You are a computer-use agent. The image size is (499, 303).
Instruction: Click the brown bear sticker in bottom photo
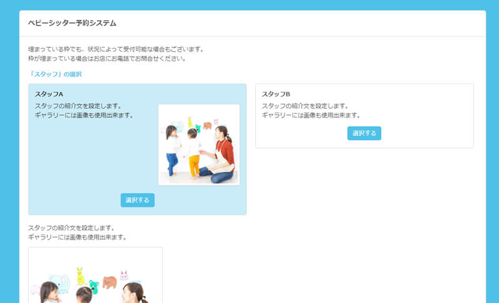[110, 282]
